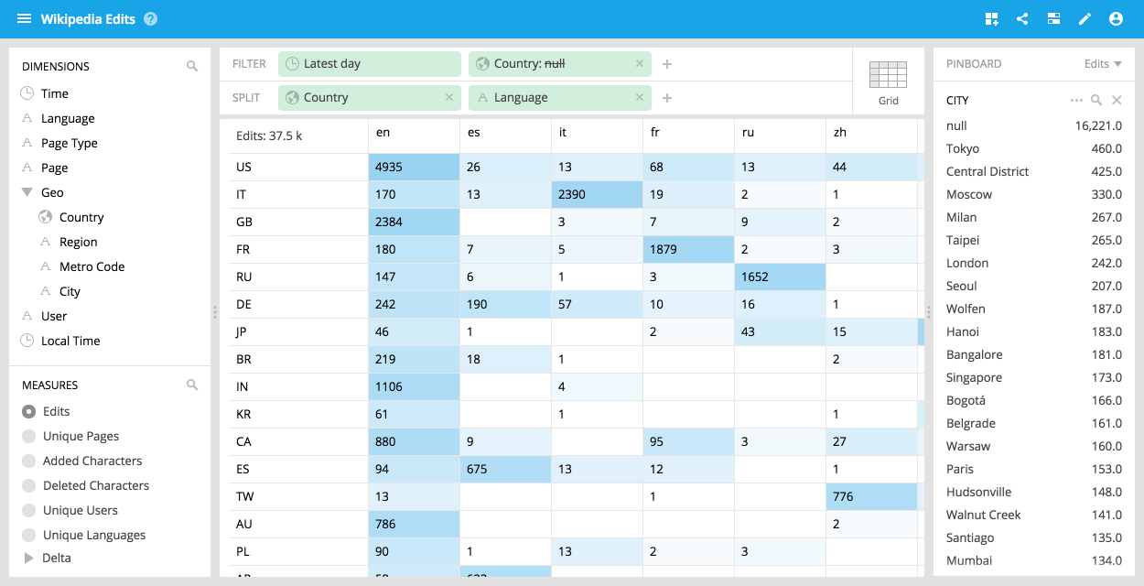This screenshot has width=1144, height=586.
Task: Select Moscow in City pinboard
Action: tap(1034, 194)
